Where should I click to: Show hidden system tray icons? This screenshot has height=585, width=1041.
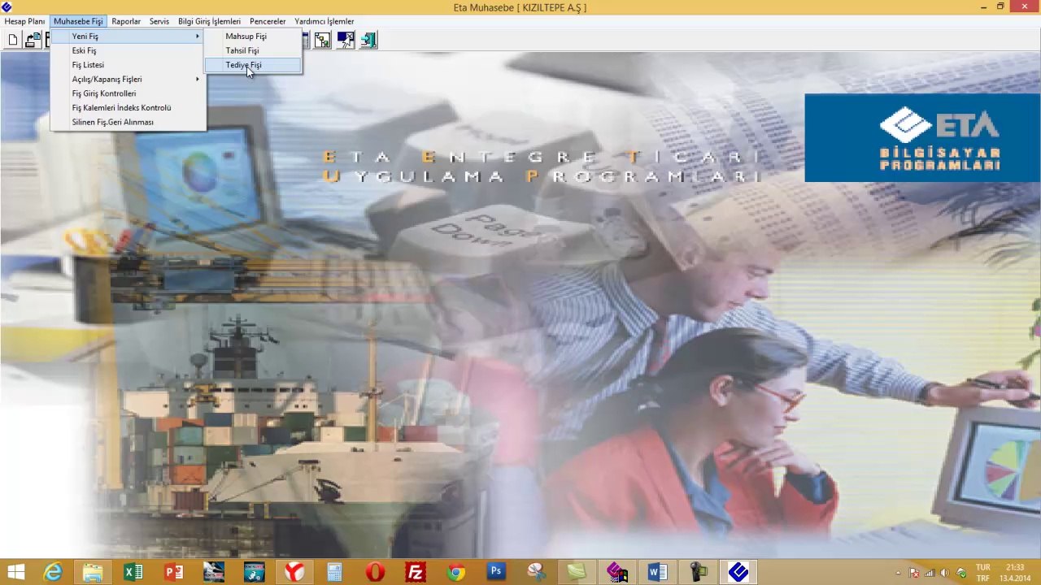click(x=898, y=574)
